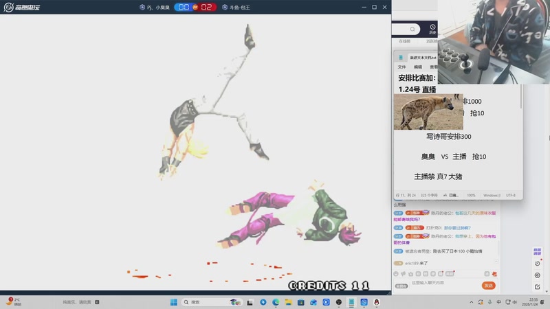
Task: Click the heading '安排比赛加:' in Notepad
Action: point(417,78)
